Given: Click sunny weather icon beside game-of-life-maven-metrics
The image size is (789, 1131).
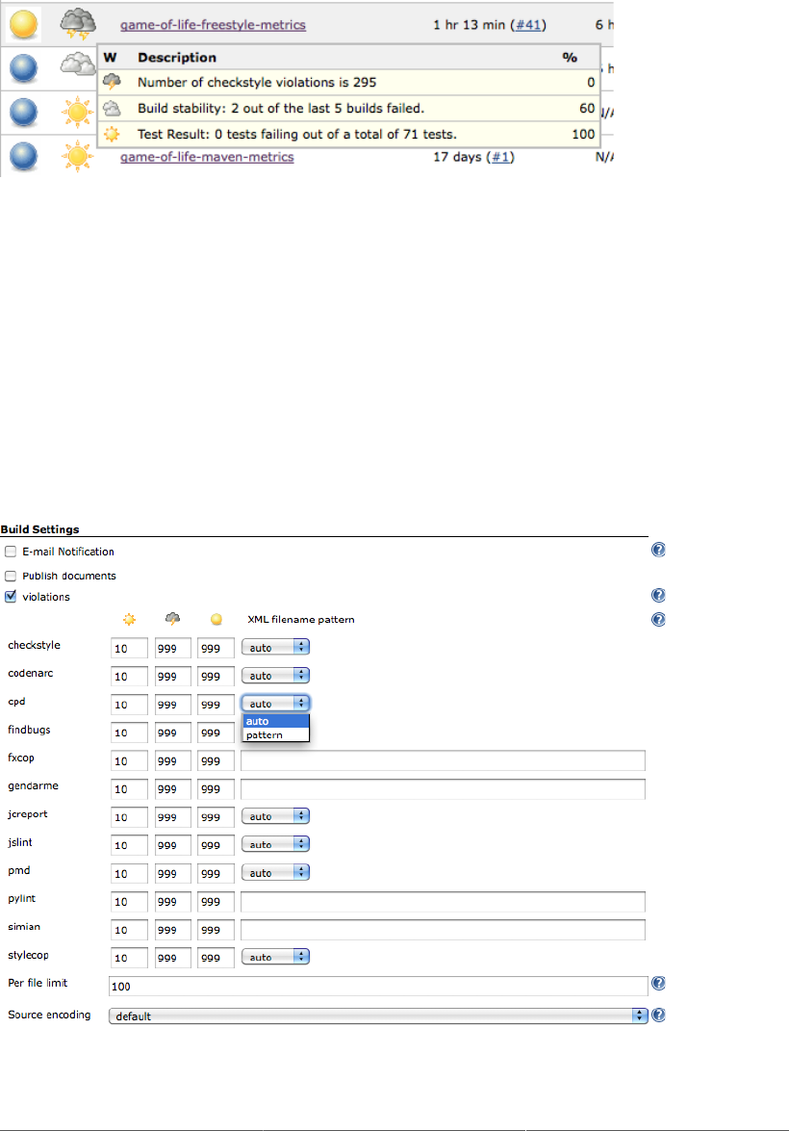Looking at the screenshot, I should point(77,156).
